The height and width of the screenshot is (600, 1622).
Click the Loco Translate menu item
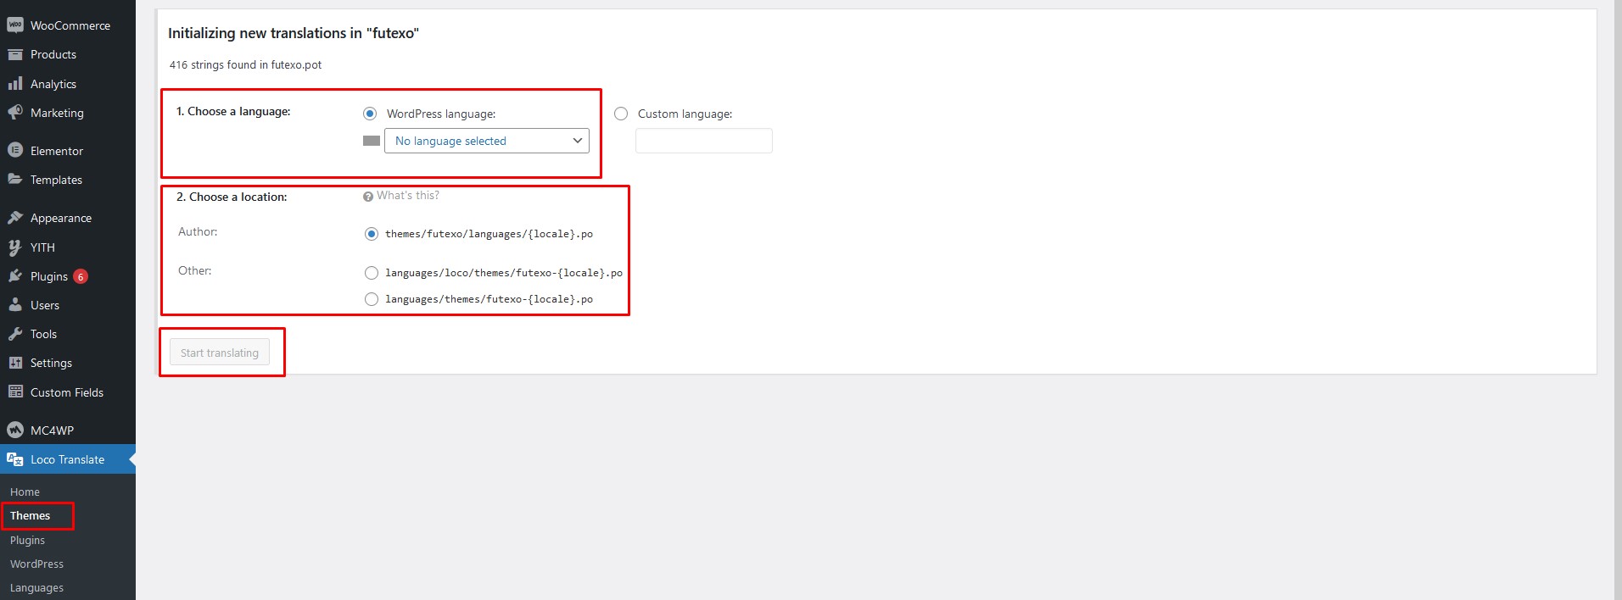coord(67,459)
